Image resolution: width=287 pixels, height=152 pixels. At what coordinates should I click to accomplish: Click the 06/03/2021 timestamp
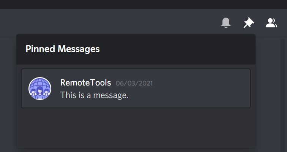[x=134, y=83]
